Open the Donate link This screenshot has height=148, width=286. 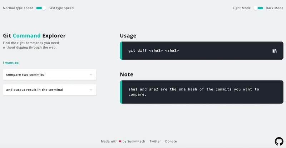pos(171,141)
